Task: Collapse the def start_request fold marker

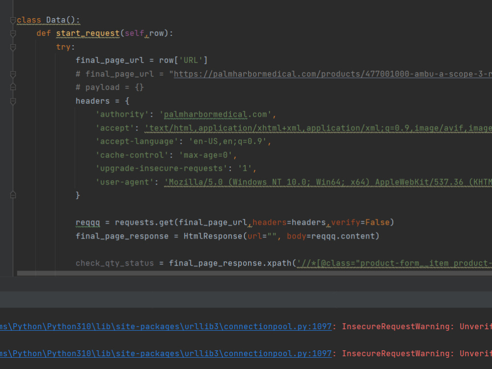Action: click(13, 33)
